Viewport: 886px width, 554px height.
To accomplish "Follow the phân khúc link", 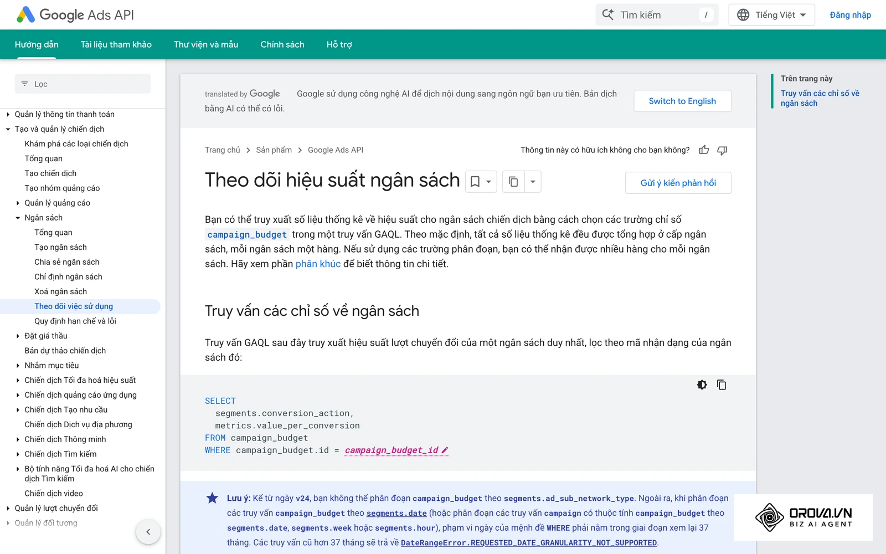I will pyautogui.click(x=318, y=264).
